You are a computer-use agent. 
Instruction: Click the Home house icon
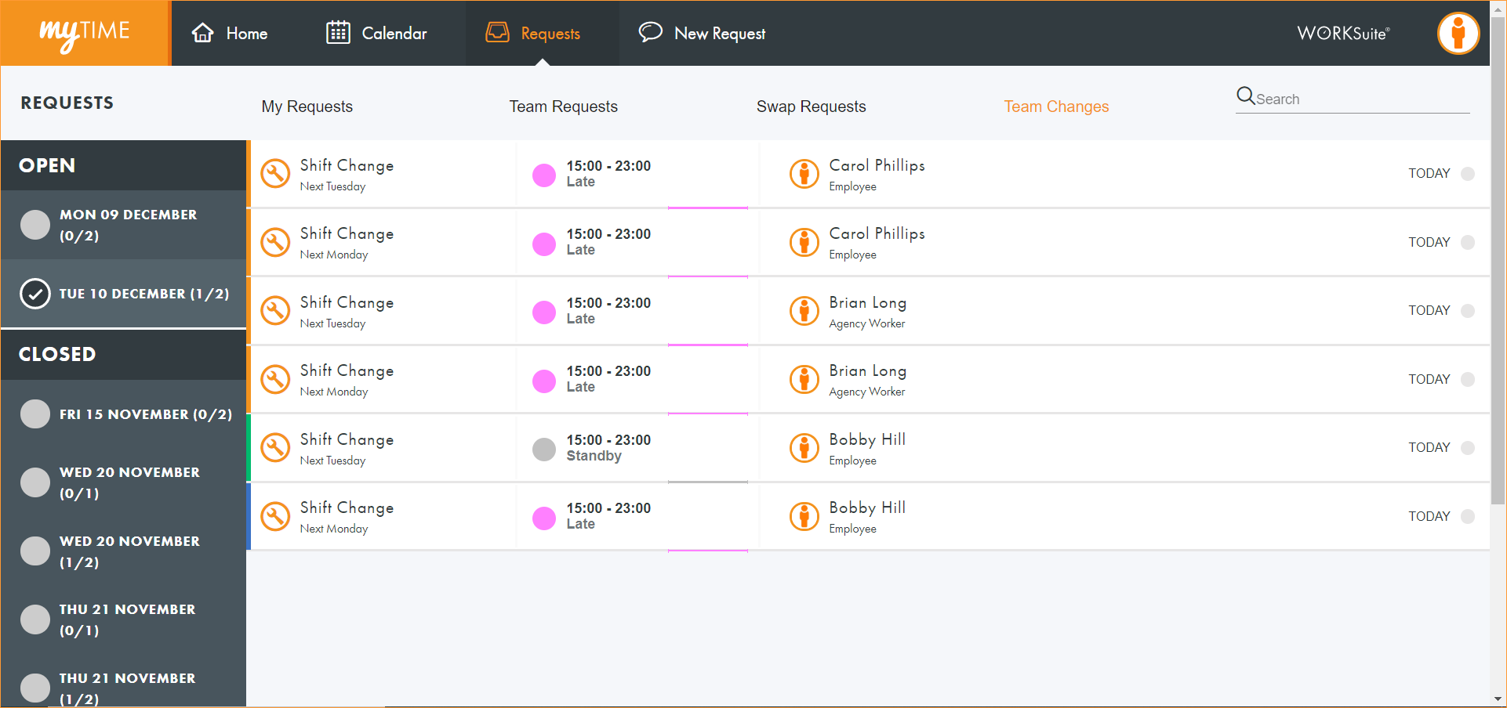(203, 33)
